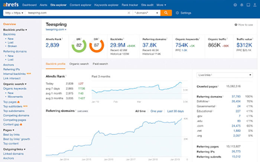Open Internal backlinks in the sidebar

(14, 74)
